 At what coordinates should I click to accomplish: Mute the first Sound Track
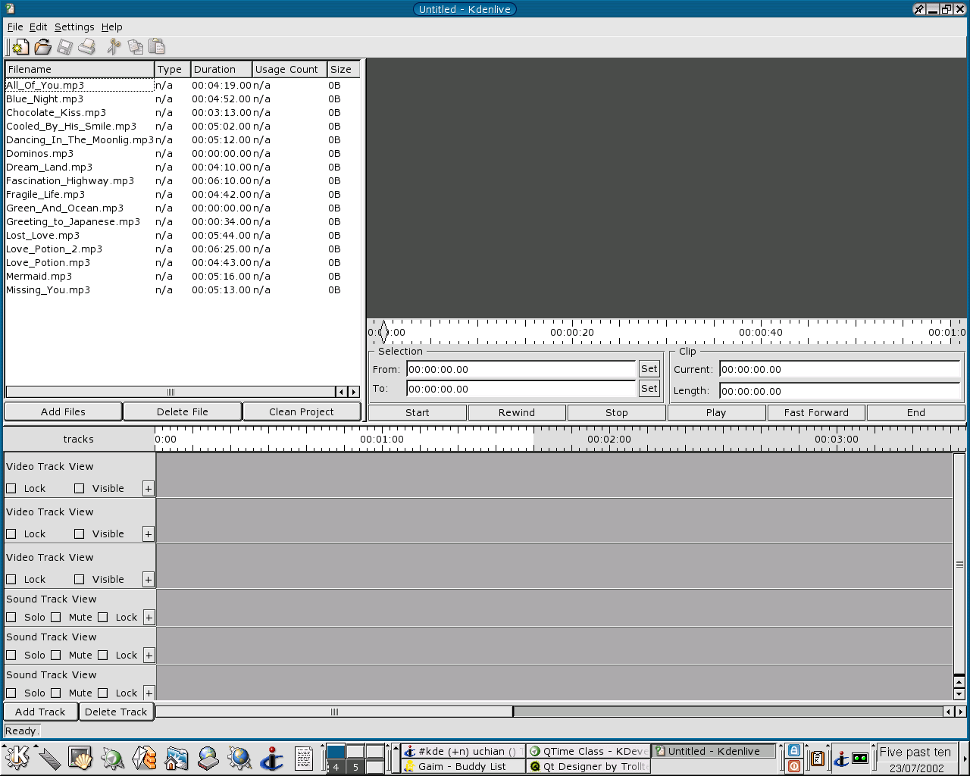click(x=56, y=618)
